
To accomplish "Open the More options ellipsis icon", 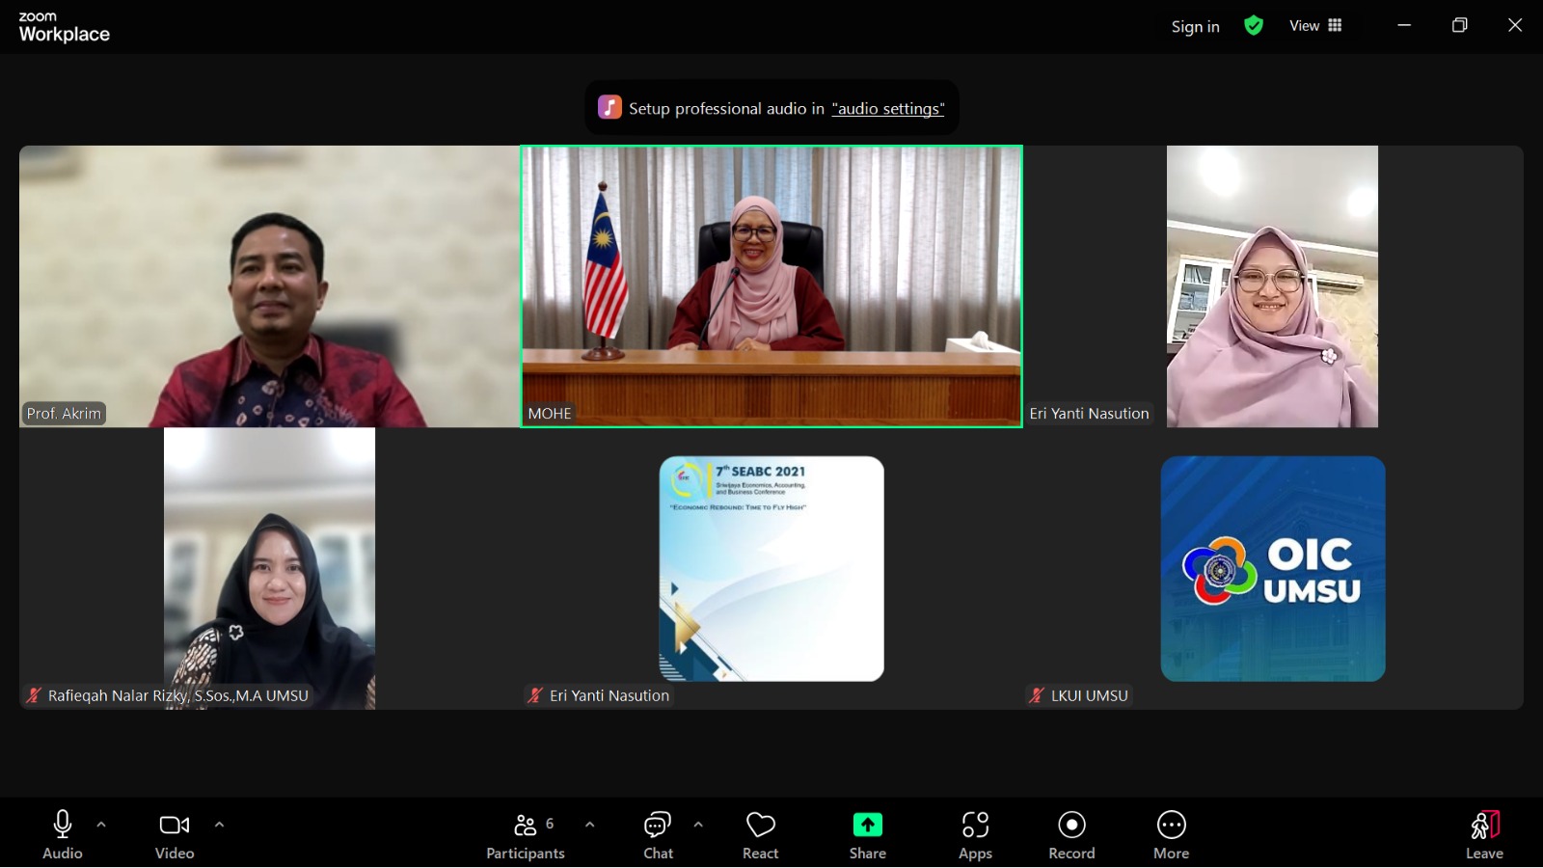I will click(1171, 826).
